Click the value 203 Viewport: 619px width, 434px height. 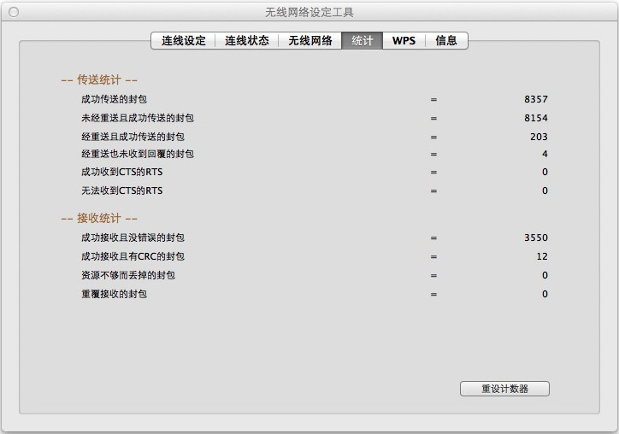pyautogui.click(x=539, y=137)
